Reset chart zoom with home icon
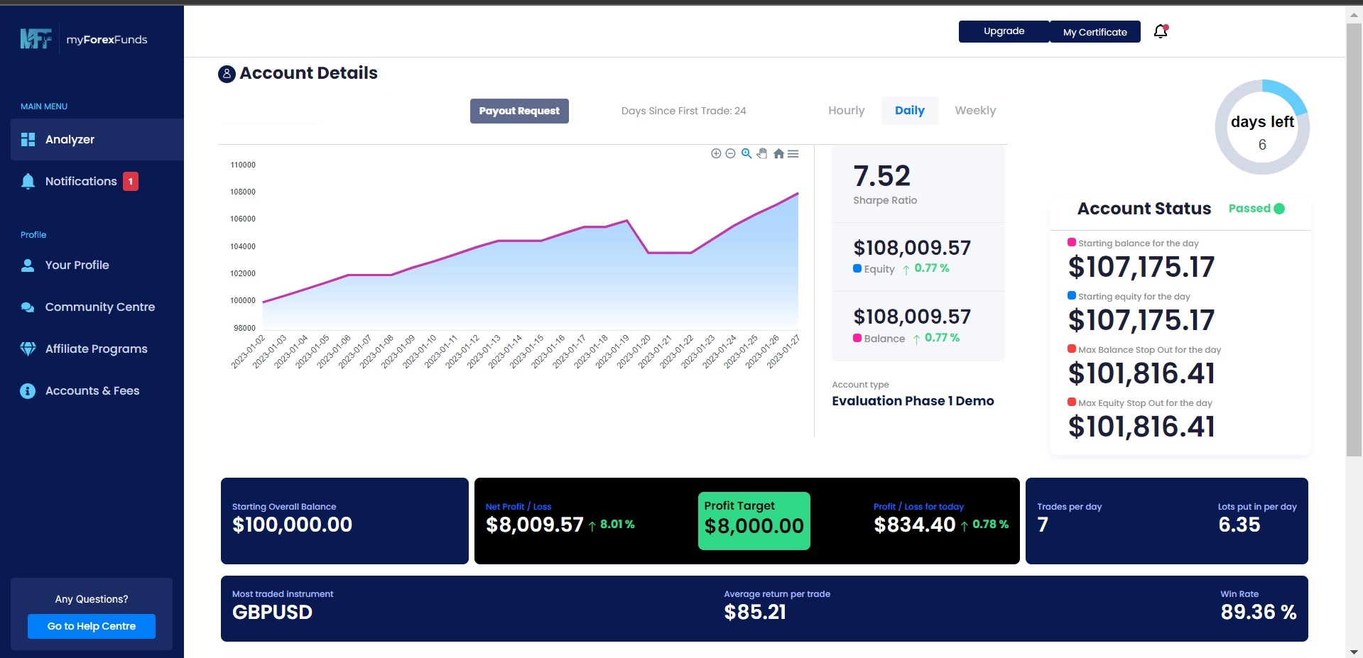 (x=778, y=153)
